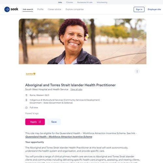This screenshot has height=163, width=163.
Task: Open the Job search tab
Action: pos(28,9)
